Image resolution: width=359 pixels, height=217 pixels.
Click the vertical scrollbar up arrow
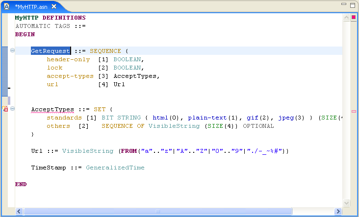(346, 18)
